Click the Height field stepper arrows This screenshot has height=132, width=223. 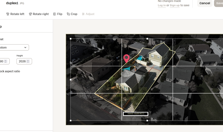click(28, 61)
